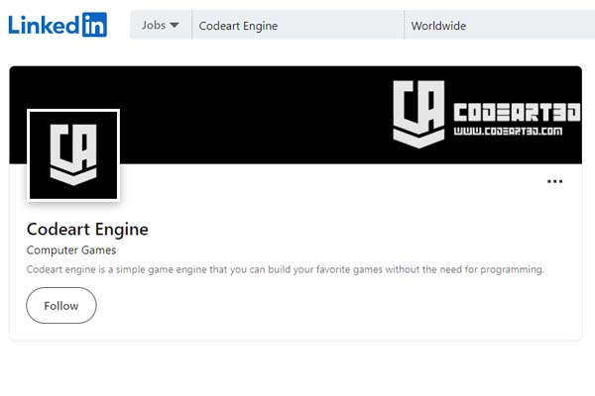This screenshot has width=595, height=396.
Task: Select the Jobs search category label
Action: 153,26
